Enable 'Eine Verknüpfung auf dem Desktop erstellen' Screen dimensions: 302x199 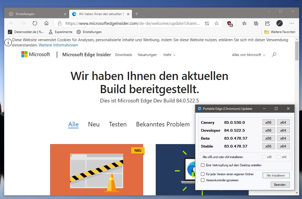point(203,165)
